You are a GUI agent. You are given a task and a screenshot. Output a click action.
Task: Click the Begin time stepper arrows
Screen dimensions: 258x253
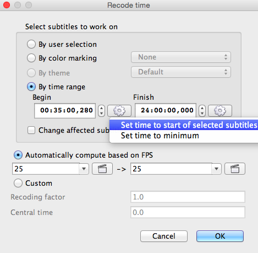point(101,111)
